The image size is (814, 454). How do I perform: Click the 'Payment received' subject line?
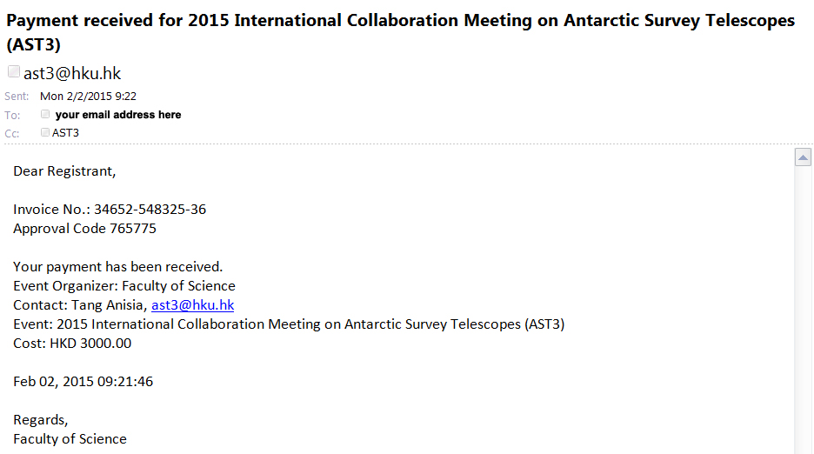pyautogui.click(x=400, y=32)
